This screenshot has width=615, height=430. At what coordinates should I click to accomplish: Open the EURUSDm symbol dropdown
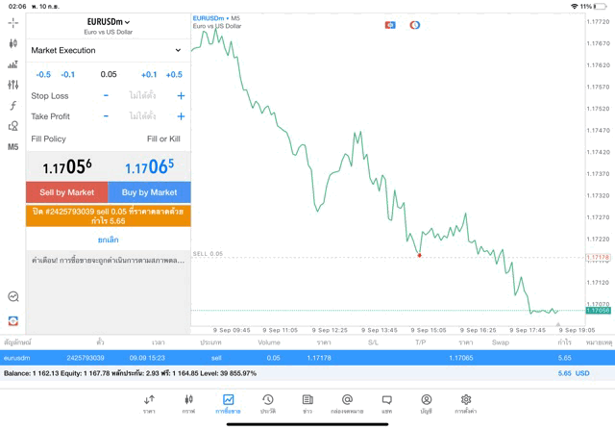[x=109, y=21]
